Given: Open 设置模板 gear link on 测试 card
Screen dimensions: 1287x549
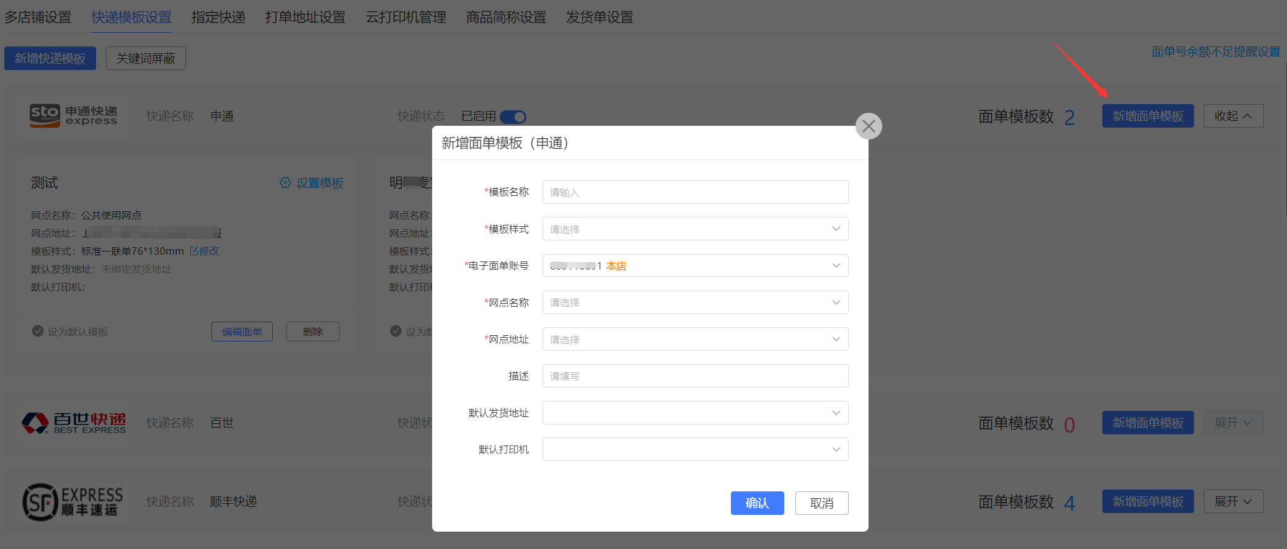Looking at the screenshot, I should (x=311, y=183).
